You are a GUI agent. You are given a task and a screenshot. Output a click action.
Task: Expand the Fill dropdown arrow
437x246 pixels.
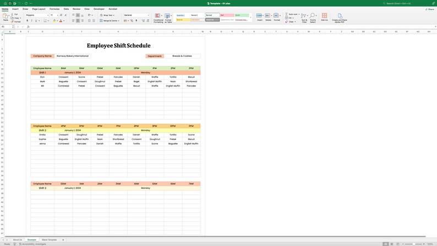293,18
